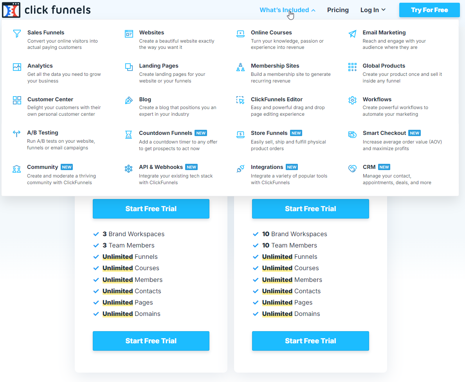Expand the Log In dropdown
This screenshot has height=382, width=465.
pos(373,10)
